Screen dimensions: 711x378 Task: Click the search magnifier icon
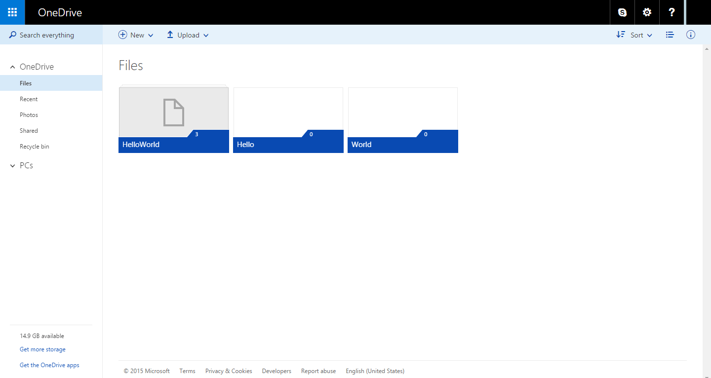pyautogui.click(x=13, y=35)
